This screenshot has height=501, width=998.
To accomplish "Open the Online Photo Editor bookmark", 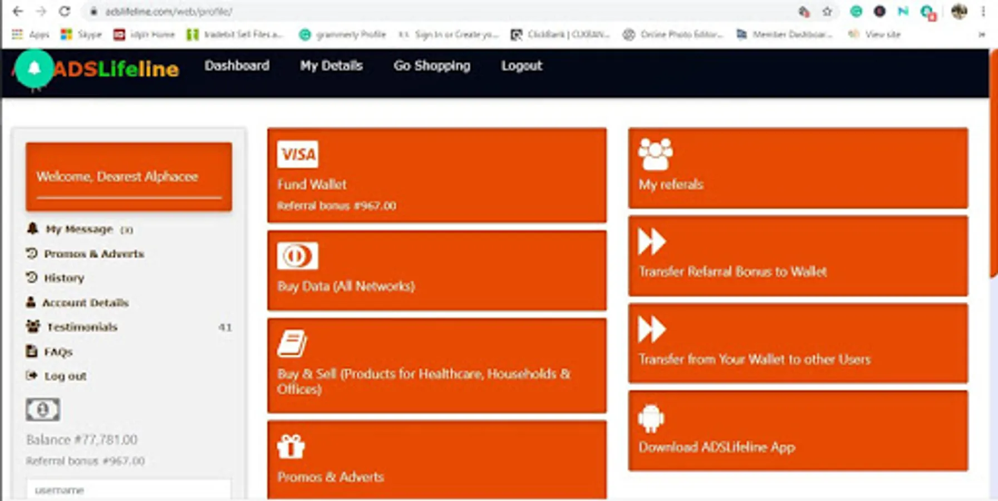I will tap(673, 35).
